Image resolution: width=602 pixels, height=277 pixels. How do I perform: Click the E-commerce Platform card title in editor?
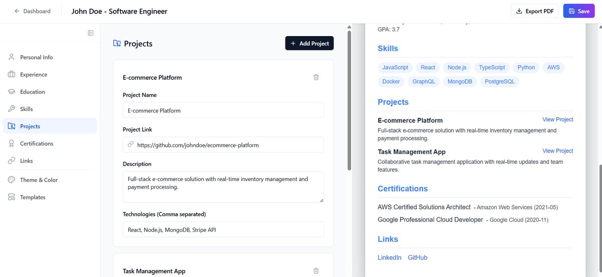click(x=153, y=77)
